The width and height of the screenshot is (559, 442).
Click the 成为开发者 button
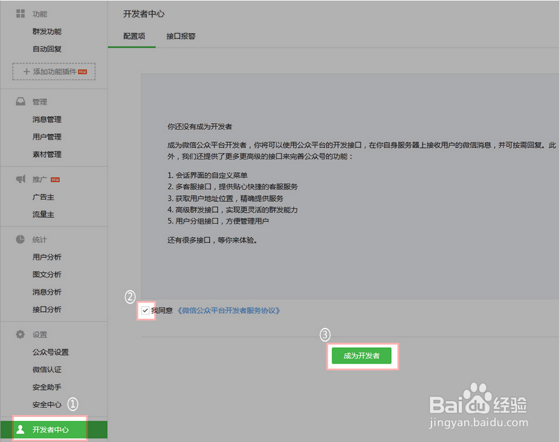362,356
